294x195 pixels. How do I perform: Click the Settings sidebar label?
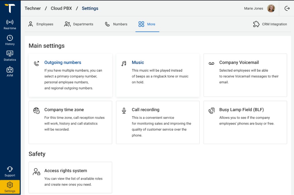click(10, 191)
